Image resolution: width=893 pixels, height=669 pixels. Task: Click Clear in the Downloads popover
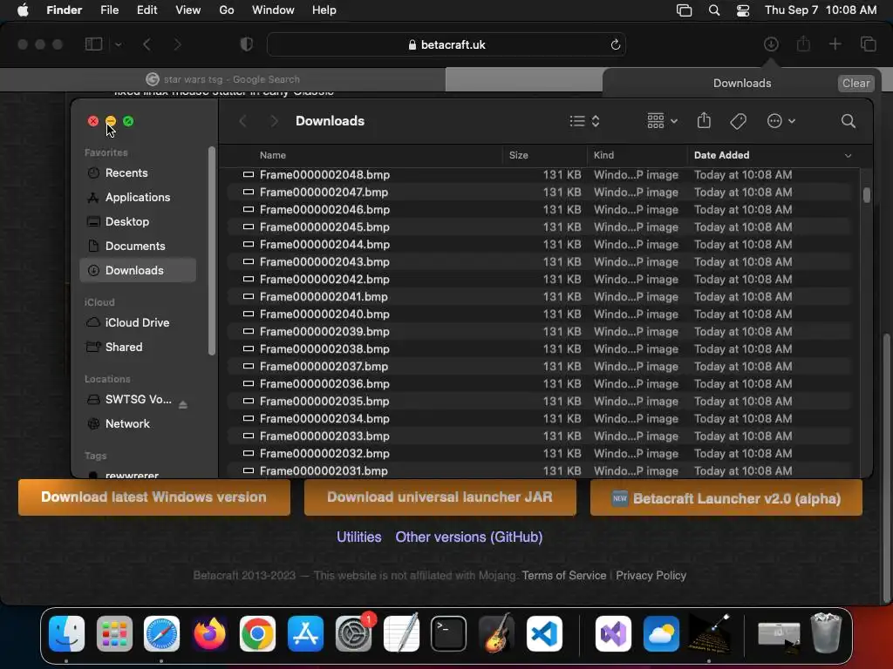pyautogui.click(x=856, y=83)
